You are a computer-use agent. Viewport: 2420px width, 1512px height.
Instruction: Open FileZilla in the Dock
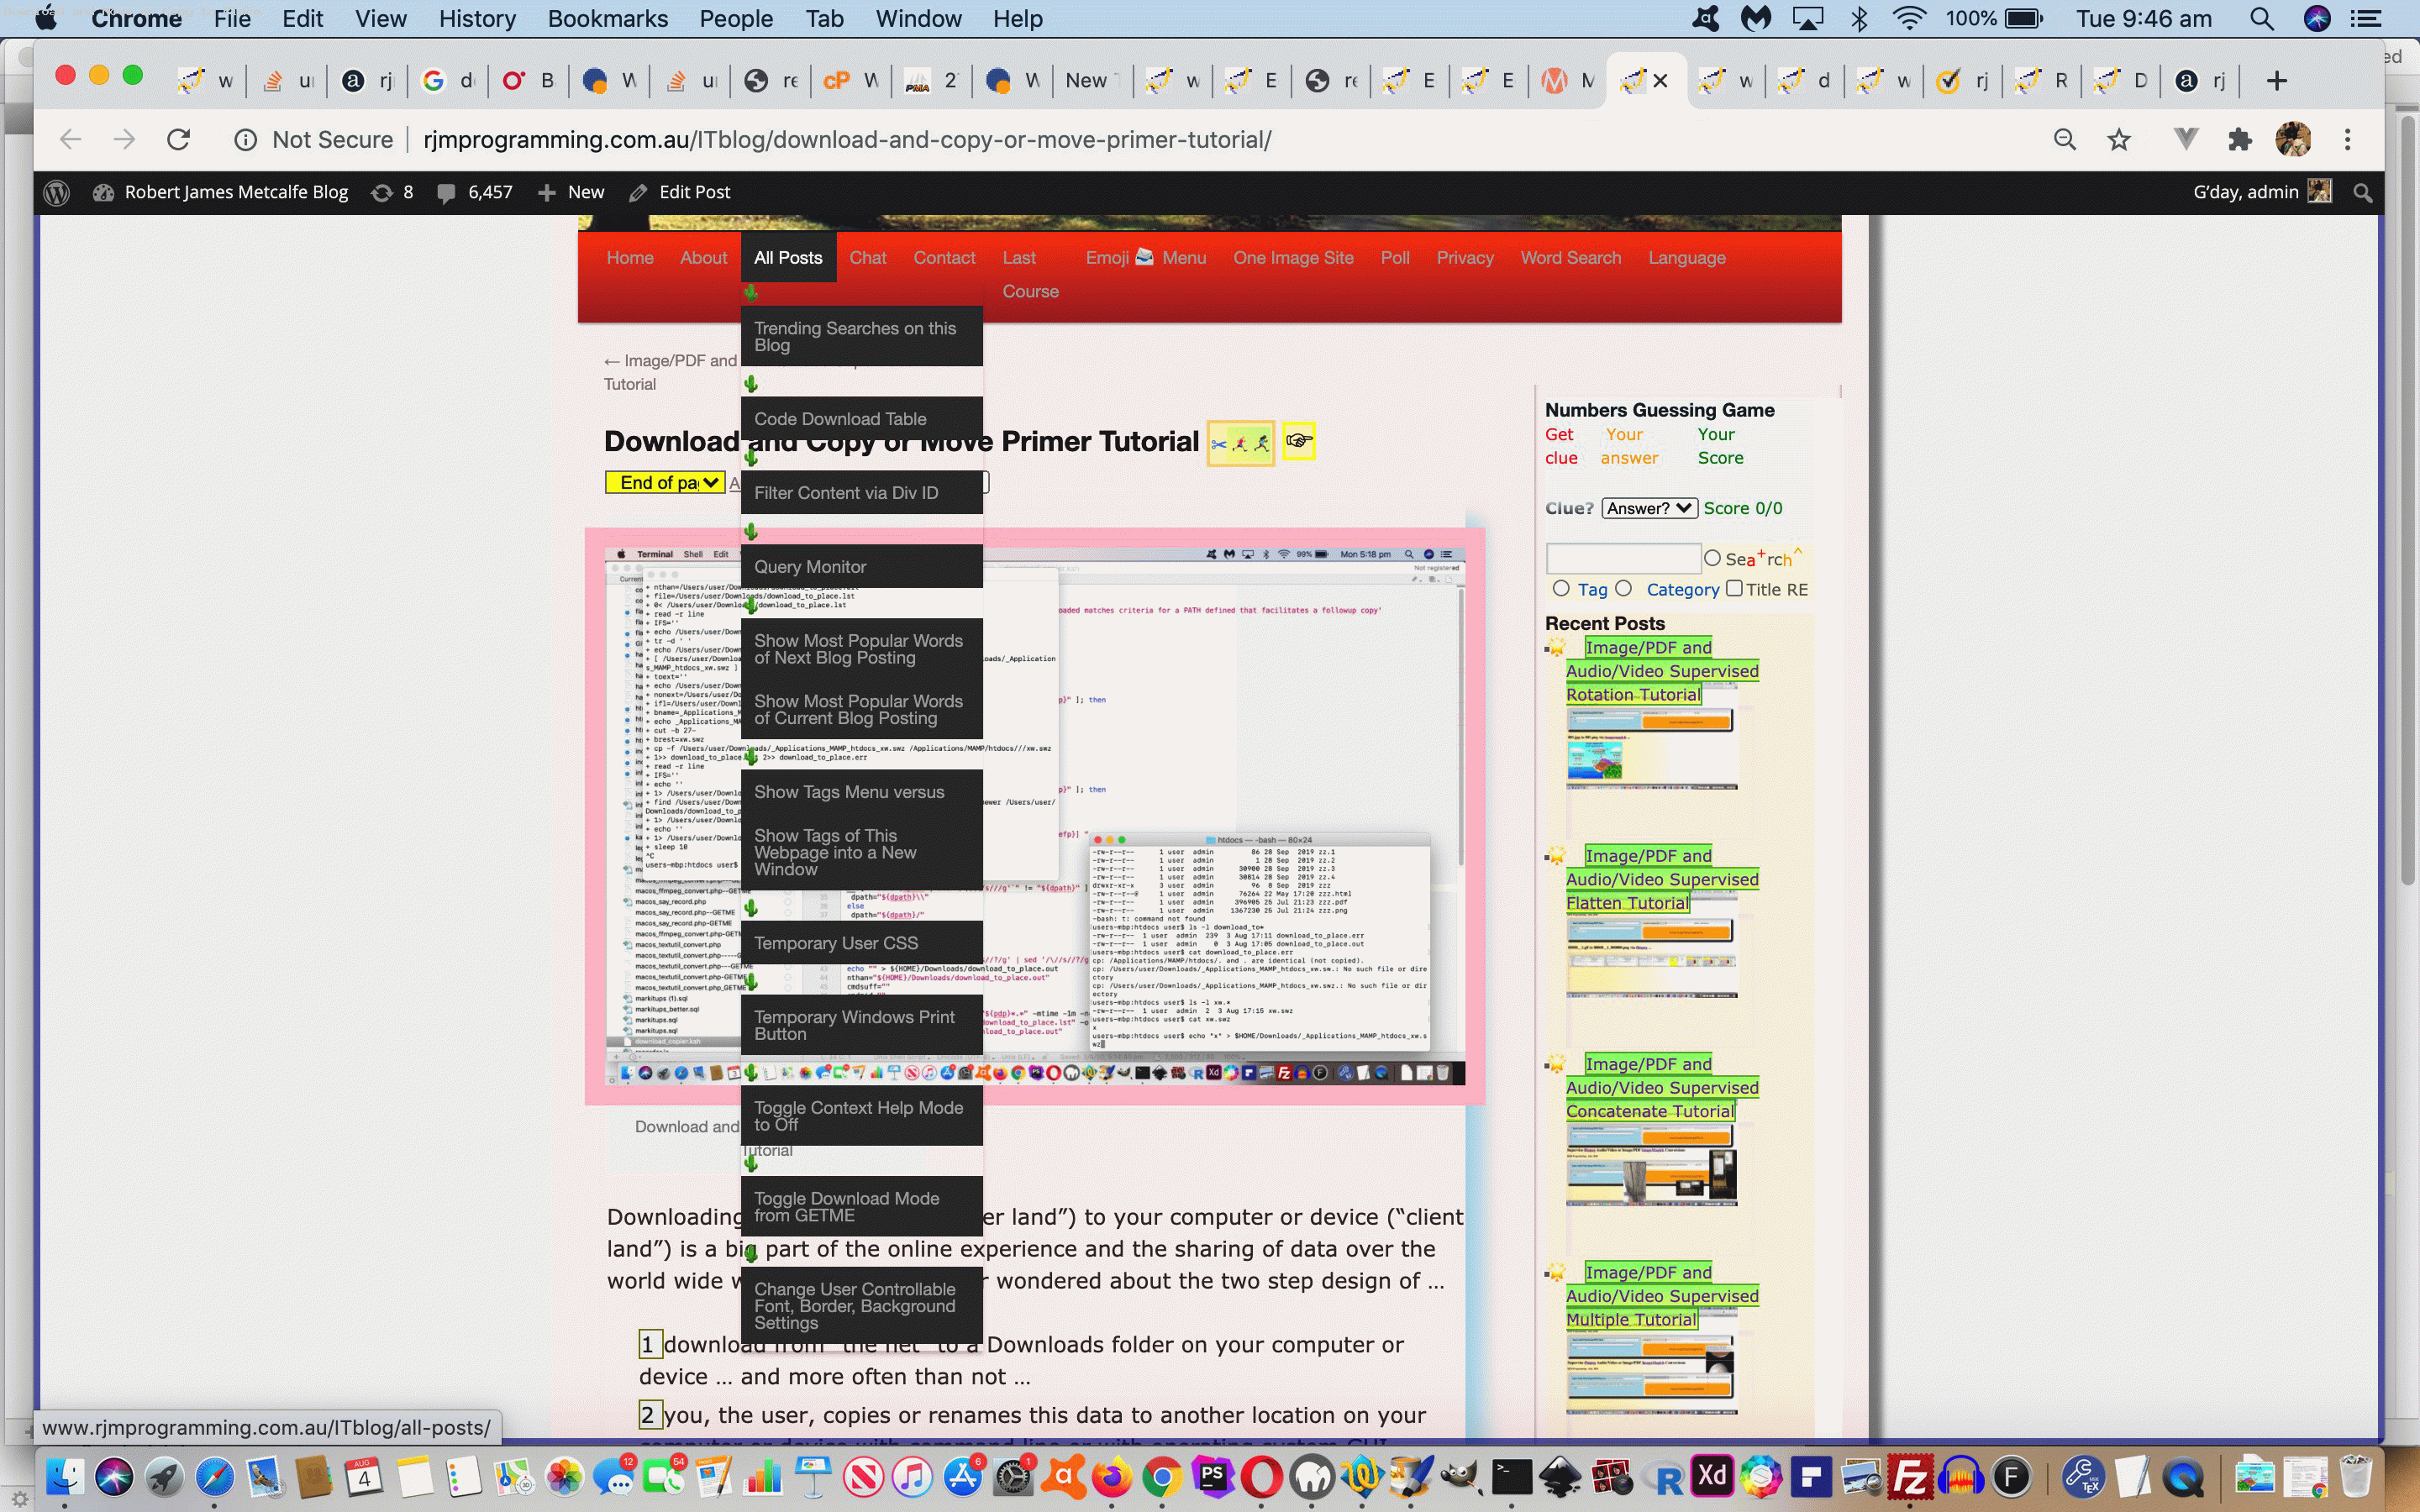(x=1911, y=1476)
